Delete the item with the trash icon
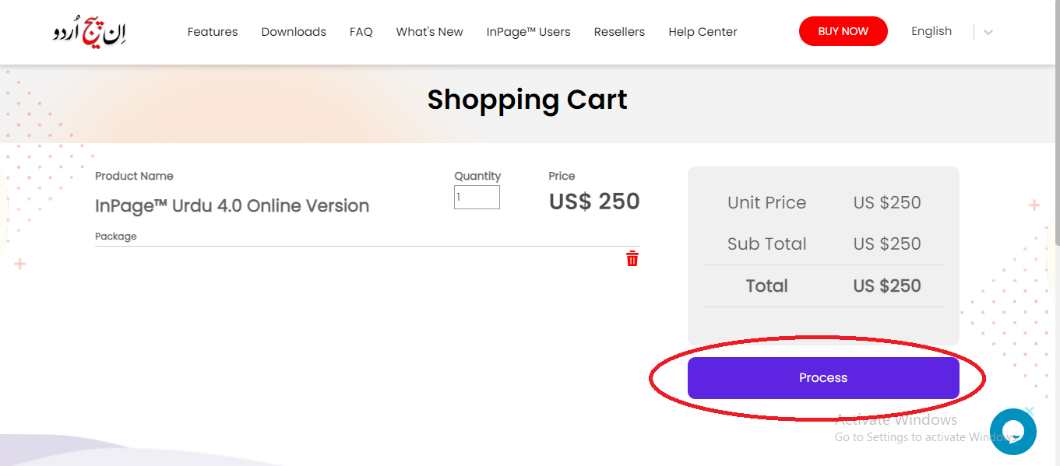The width and height of the screenshot is (1060, 466). pyautogui.click(x=632, y=259)
